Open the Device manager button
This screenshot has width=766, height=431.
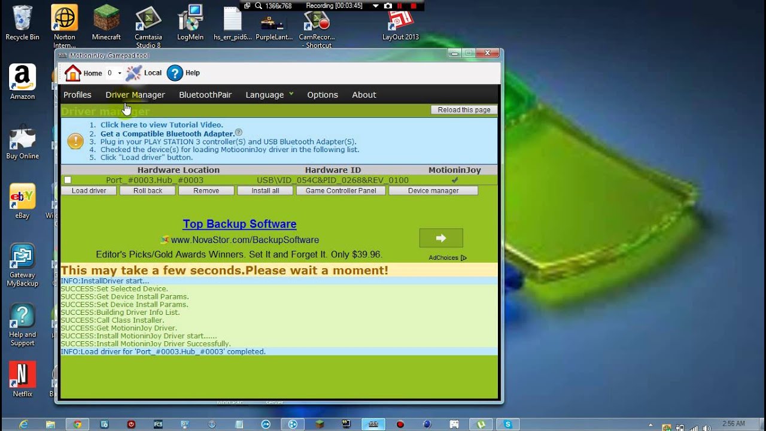click(x=433, y=190)
